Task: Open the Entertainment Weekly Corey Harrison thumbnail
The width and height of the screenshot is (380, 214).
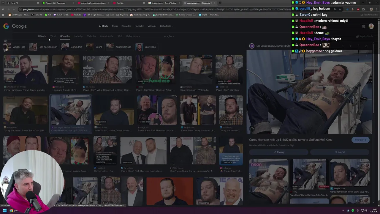Action: [26, 70]
